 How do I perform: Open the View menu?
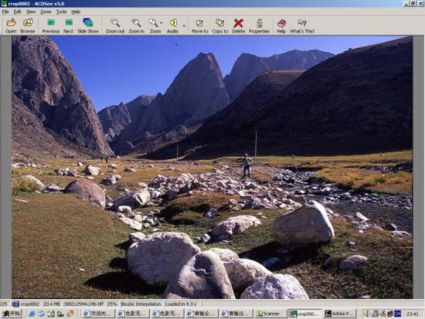click(31, 12)
